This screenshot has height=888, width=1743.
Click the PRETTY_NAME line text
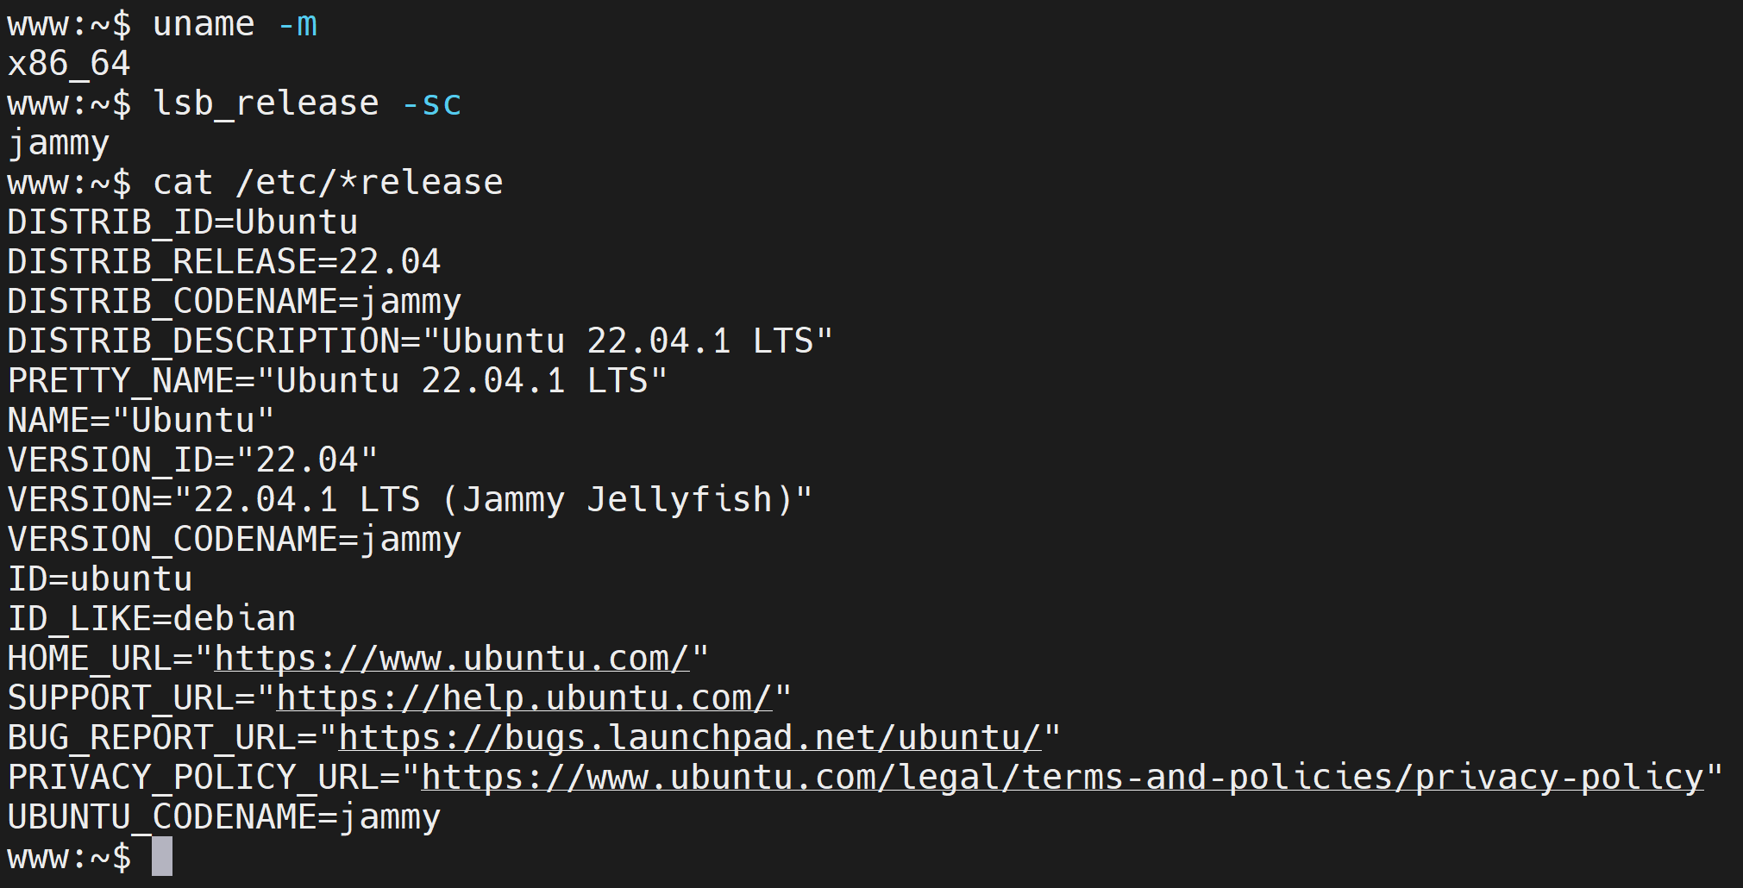click(338, 381)
